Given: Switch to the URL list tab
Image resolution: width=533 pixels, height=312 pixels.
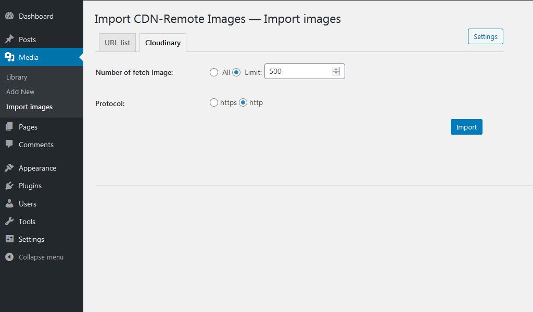Looking at the screenshot, I should pos(117,43).
